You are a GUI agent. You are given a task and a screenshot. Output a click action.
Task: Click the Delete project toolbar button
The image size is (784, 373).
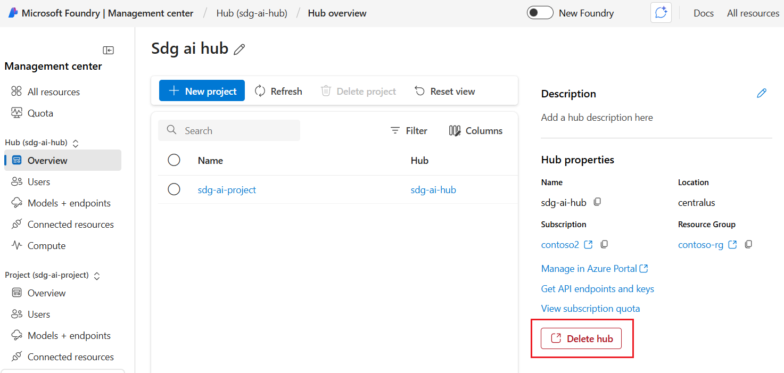click(358, 91)
